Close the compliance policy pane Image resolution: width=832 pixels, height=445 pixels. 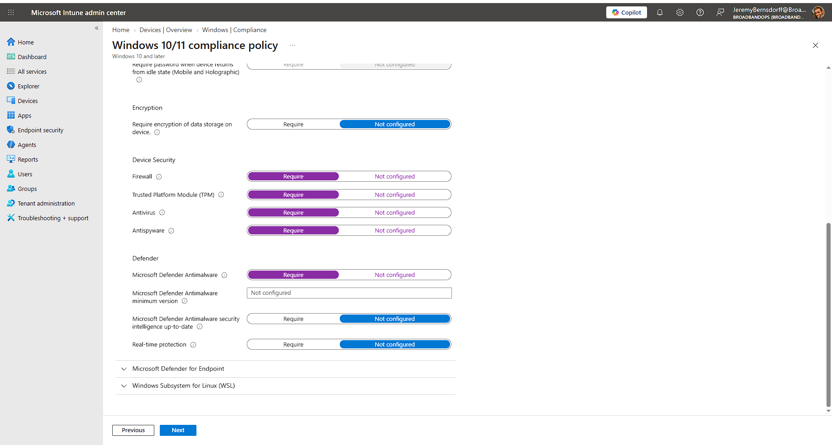(x=816, y=45)
